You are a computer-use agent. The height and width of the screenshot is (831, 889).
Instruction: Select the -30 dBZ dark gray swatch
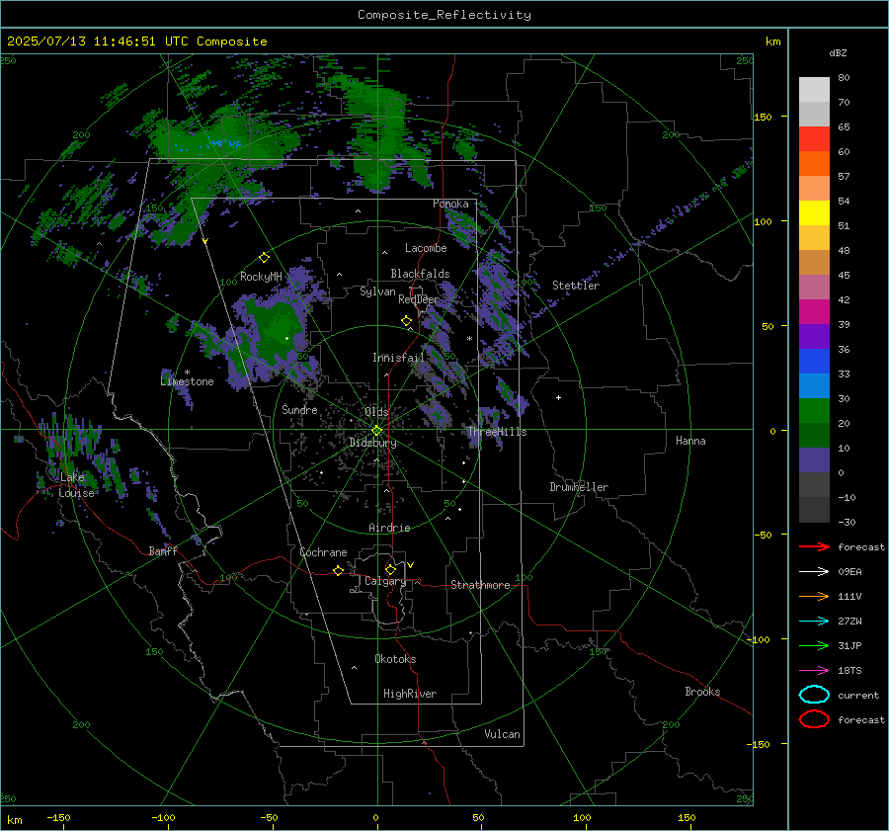point(814,510)
